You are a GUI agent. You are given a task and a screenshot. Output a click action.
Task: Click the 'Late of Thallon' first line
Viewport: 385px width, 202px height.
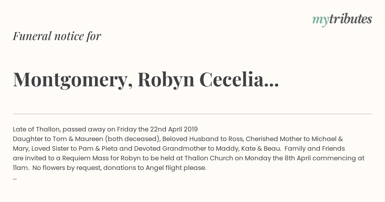[x=105, y=129]
